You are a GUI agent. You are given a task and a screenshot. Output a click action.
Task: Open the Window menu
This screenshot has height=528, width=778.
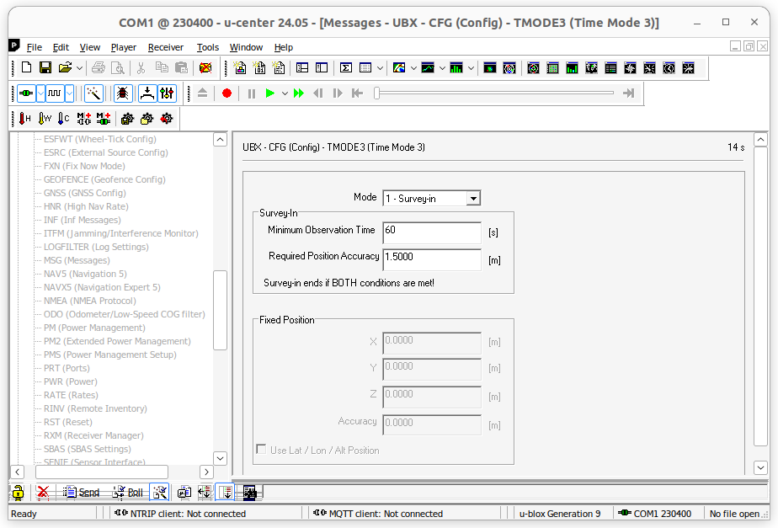tap(246, 47)
